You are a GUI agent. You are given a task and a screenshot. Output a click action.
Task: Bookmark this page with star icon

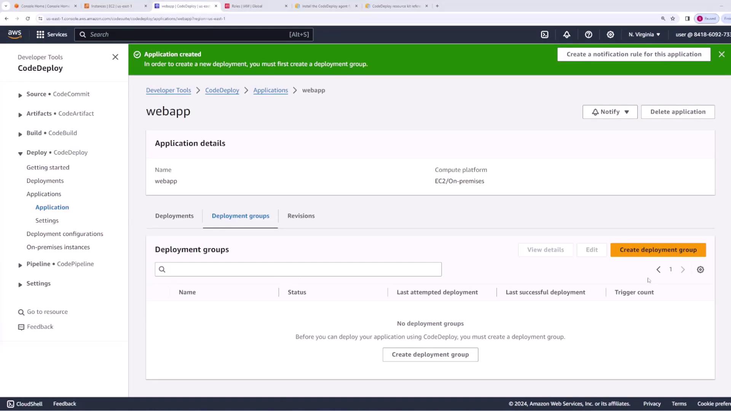(673, 18)
